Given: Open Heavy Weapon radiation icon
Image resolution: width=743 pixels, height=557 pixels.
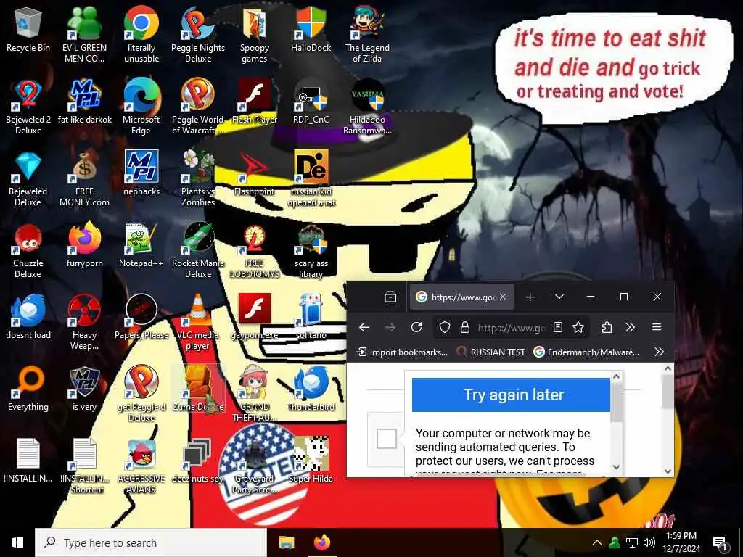Looking at the screenshot, I should (84, 322).
